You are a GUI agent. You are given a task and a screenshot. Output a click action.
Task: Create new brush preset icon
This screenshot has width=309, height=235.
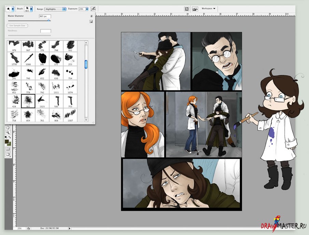pos(91,22)
